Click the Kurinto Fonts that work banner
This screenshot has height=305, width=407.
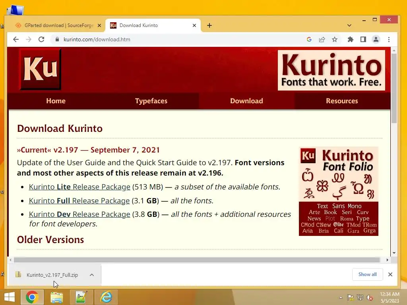click(x=331, y=70)
